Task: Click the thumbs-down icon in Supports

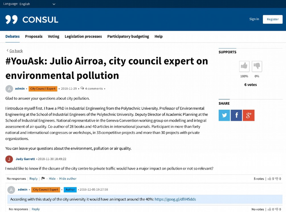Action: 257,66
